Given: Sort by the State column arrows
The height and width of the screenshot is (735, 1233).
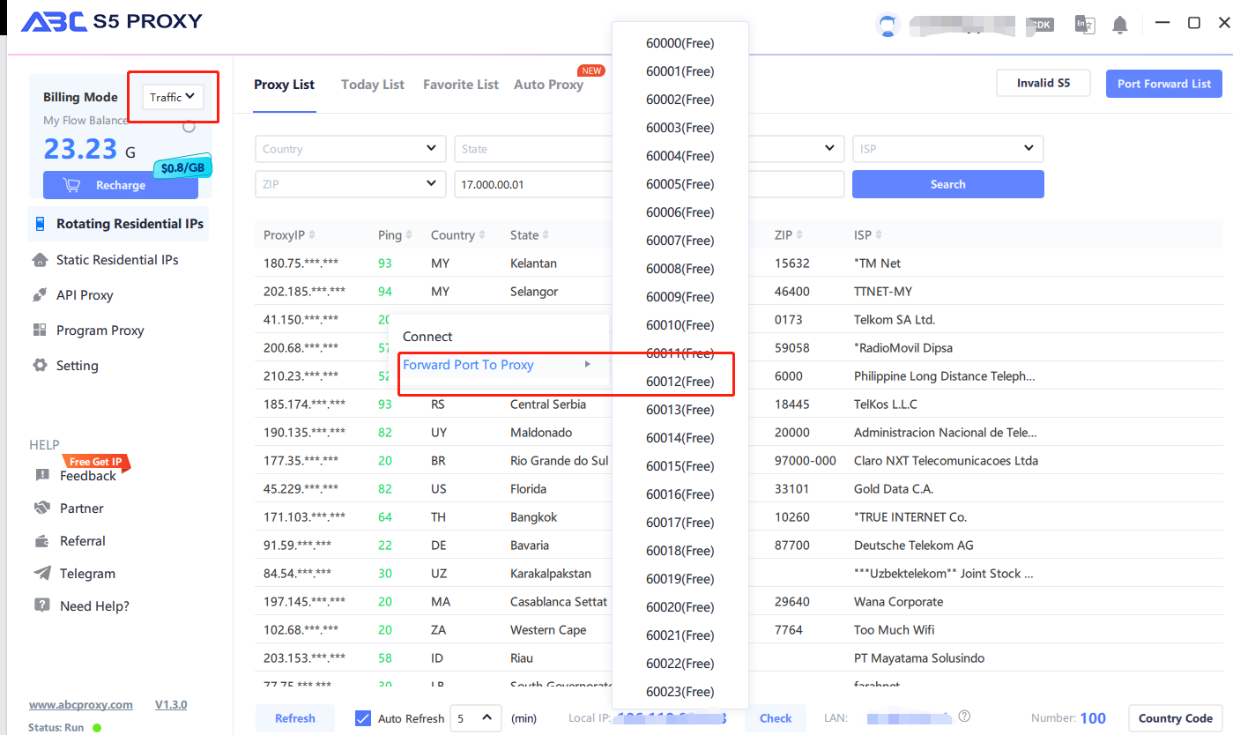Looking at the screenshot, I should pyautogui.click(x=546, y=235).
